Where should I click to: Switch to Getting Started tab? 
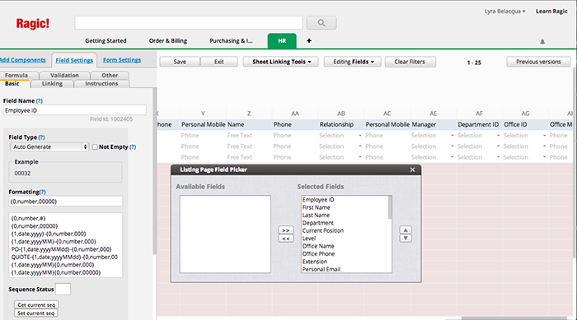point(106,41)
